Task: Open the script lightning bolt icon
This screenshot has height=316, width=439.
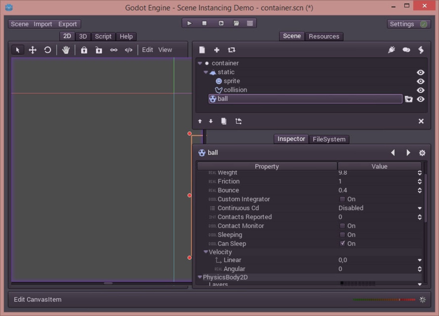Action: point(421,50)
